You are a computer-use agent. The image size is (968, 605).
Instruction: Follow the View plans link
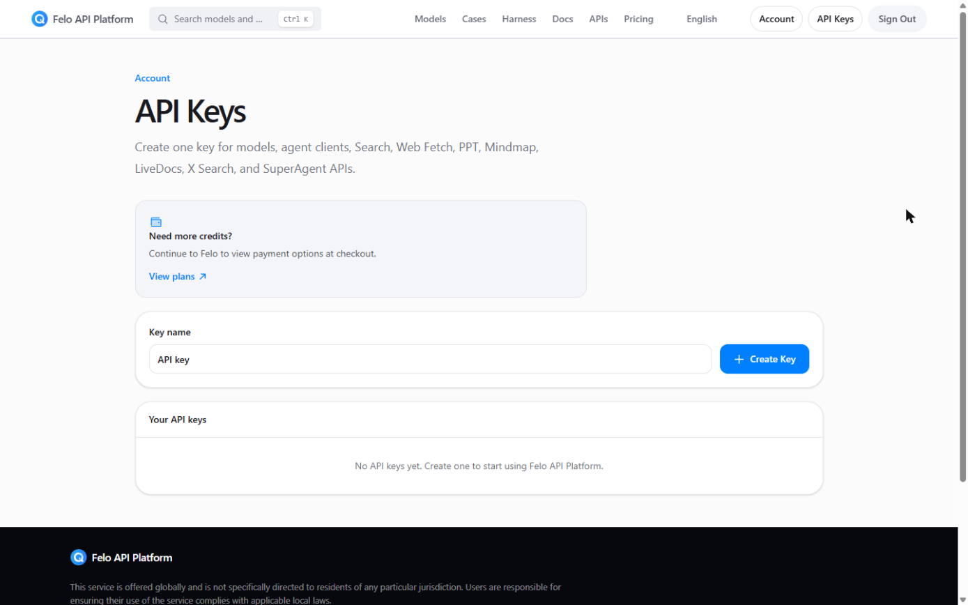coord(178,277)
